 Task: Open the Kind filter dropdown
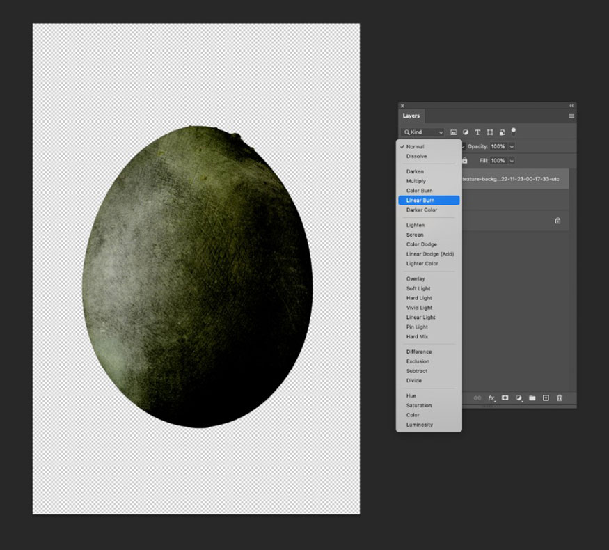(x=423, y=132)
